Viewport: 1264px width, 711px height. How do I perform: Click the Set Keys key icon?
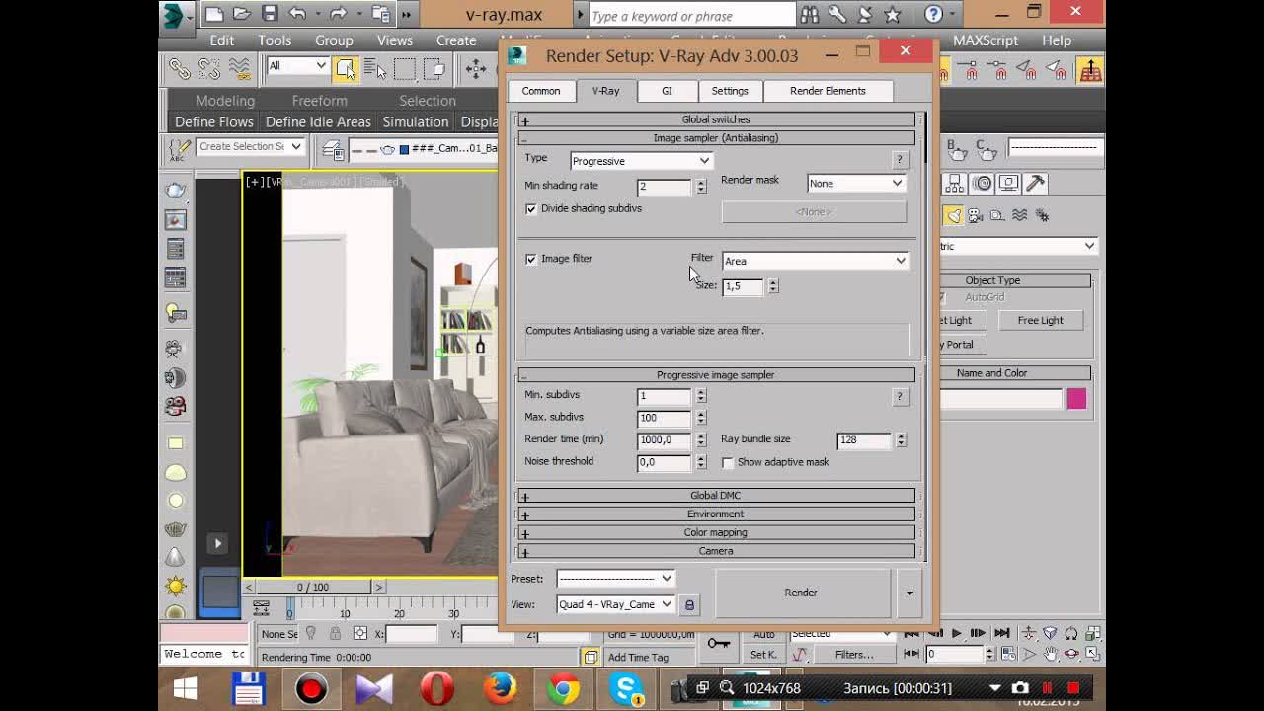click(718, 644)
